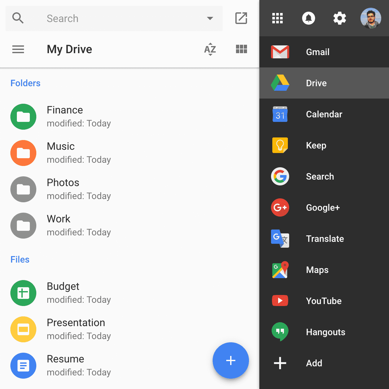The height and width of the screenshot is (389, 389).
Task: Expand the search options dropdown
Action: tap(210, 18)
